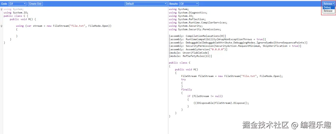Select the Debug option in the list

(329, 7)
